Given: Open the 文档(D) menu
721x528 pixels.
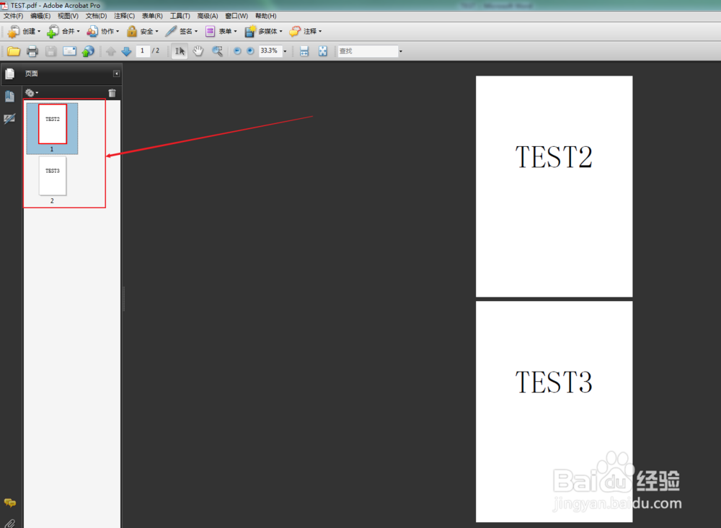Looking at the screenshot, I should [96, 16].
